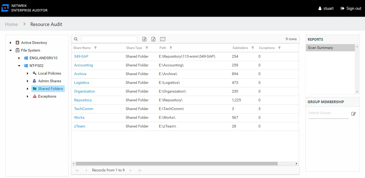Open the Works share link
This screenshot has width=365, height=178.
pos(79,117)
